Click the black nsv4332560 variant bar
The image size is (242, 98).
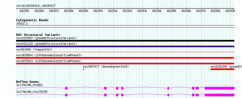coord(125,41)
